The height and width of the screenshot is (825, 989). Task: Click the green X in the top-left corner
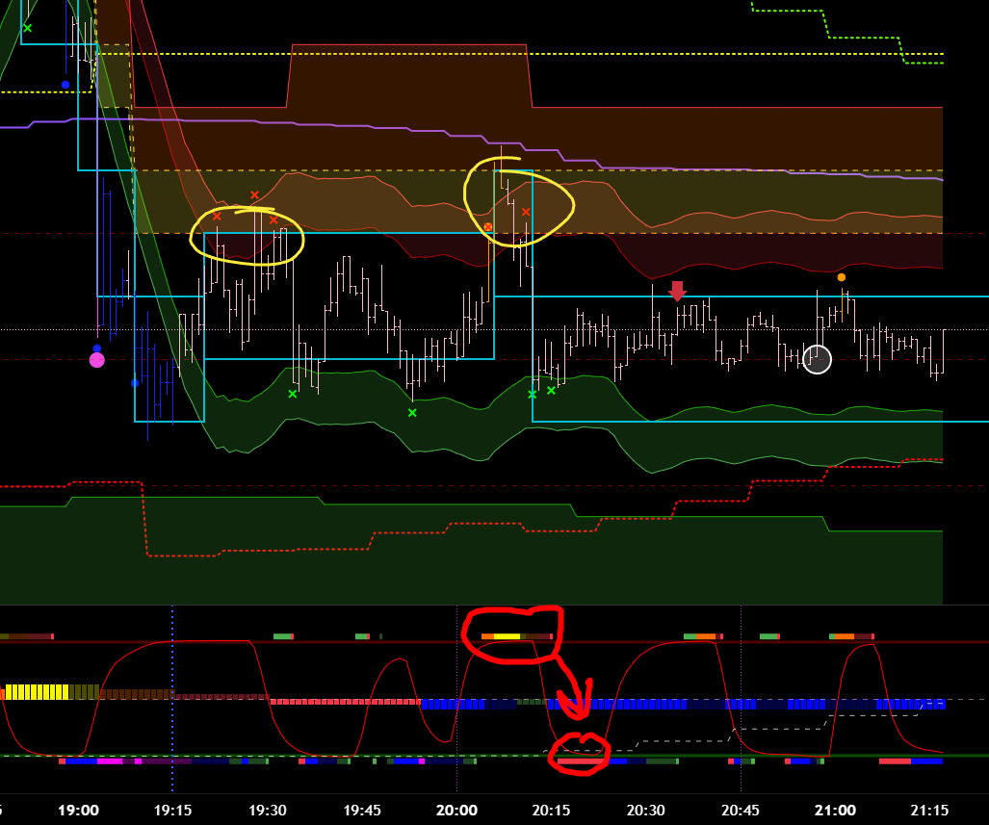pyautogui.click(x=27, y=28)
